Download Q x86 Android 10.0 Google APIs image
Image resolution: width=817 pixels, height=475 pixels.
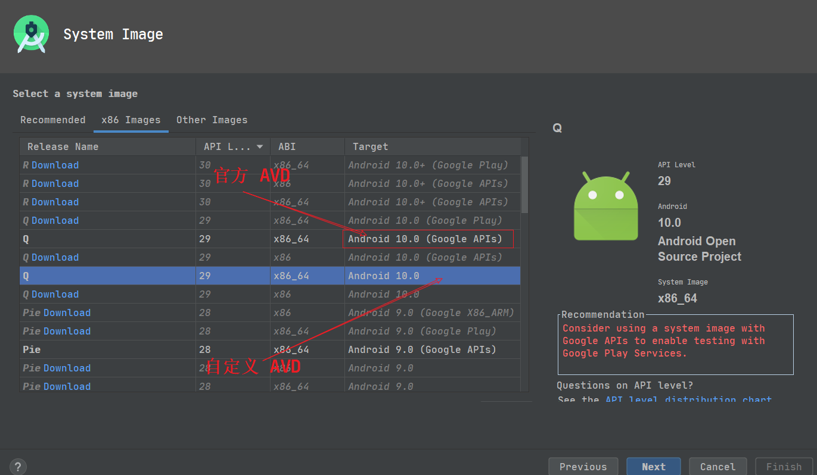[55, 257]
